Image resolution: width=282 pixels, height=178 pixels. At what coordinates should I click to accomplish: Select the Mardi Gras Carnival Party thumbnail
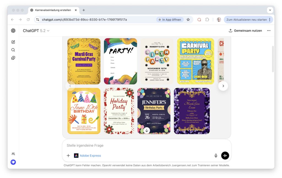[84, 61]
